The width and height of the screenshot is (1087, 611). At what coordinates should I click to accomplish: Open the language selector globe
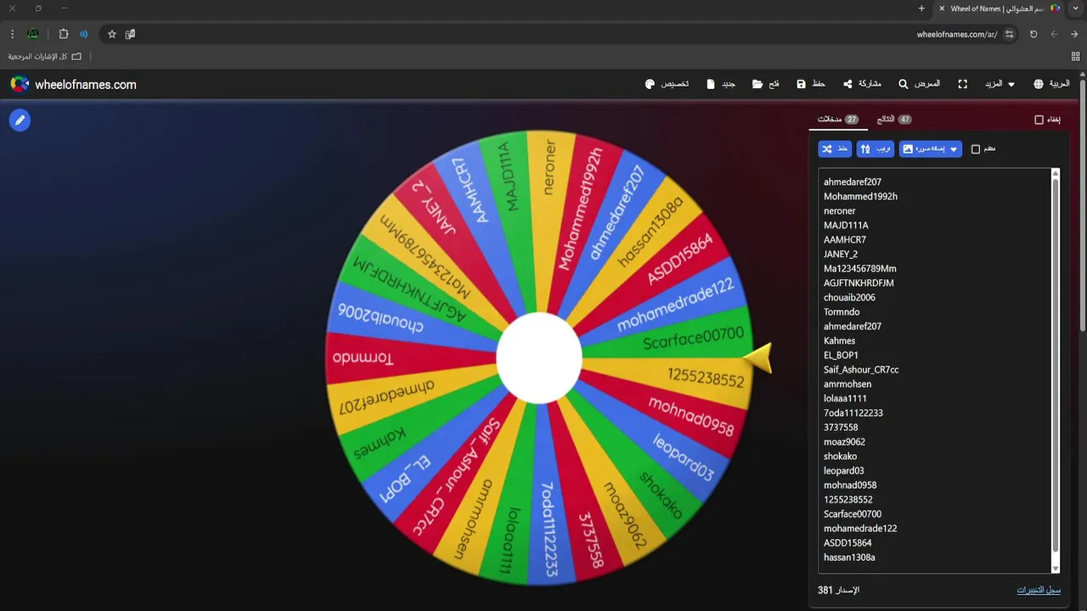click(x=1051, y=84)
